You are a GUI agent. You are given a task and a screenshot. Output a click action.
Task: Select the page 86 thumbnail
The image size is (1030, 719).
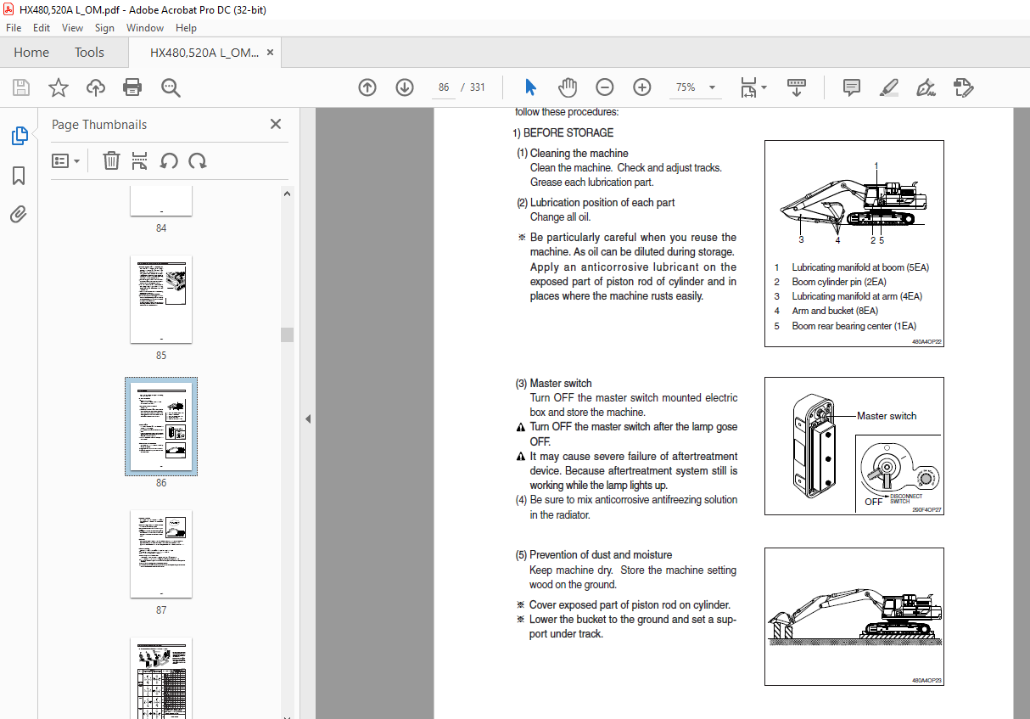pos(161,427)
